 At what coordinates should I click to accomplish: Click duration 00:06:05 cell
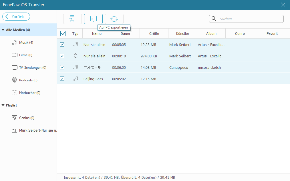click(119, 68)
